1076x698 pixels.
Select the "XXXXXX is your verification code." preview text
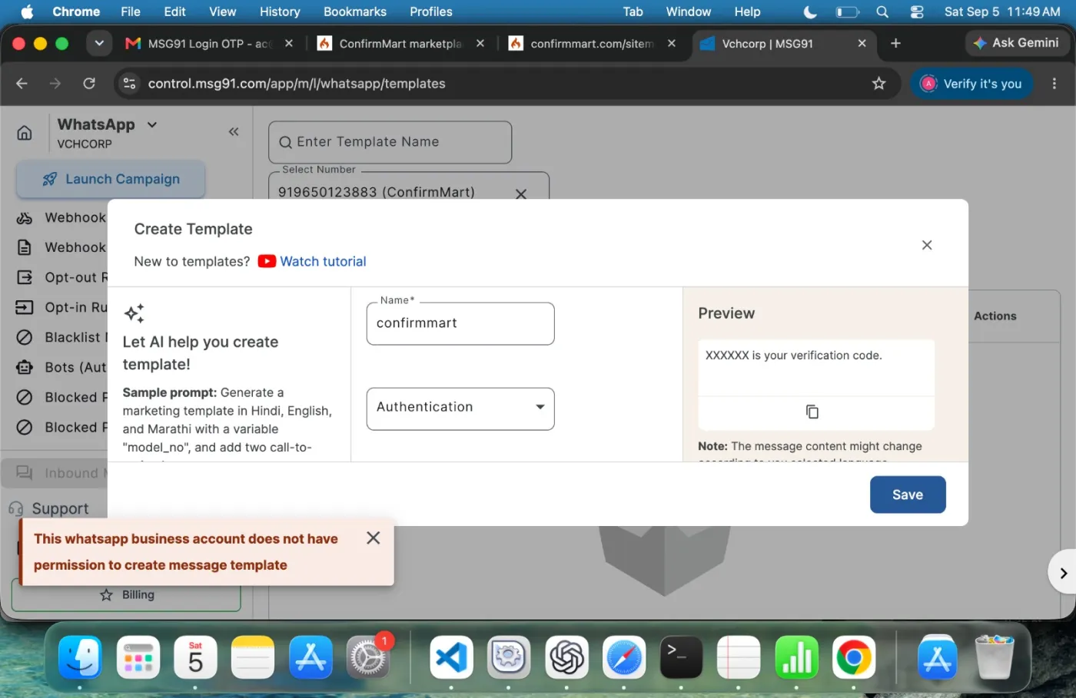794,356
